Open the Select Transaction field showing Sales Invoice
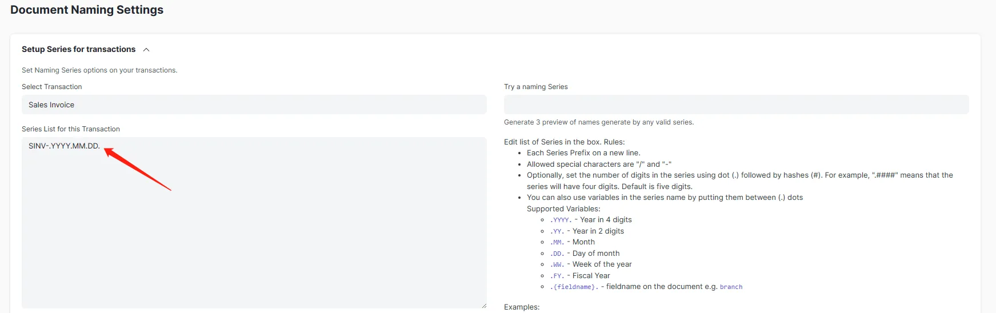This screenshot has height=313, width=996. pyautogui.click(x=254, y=105)
